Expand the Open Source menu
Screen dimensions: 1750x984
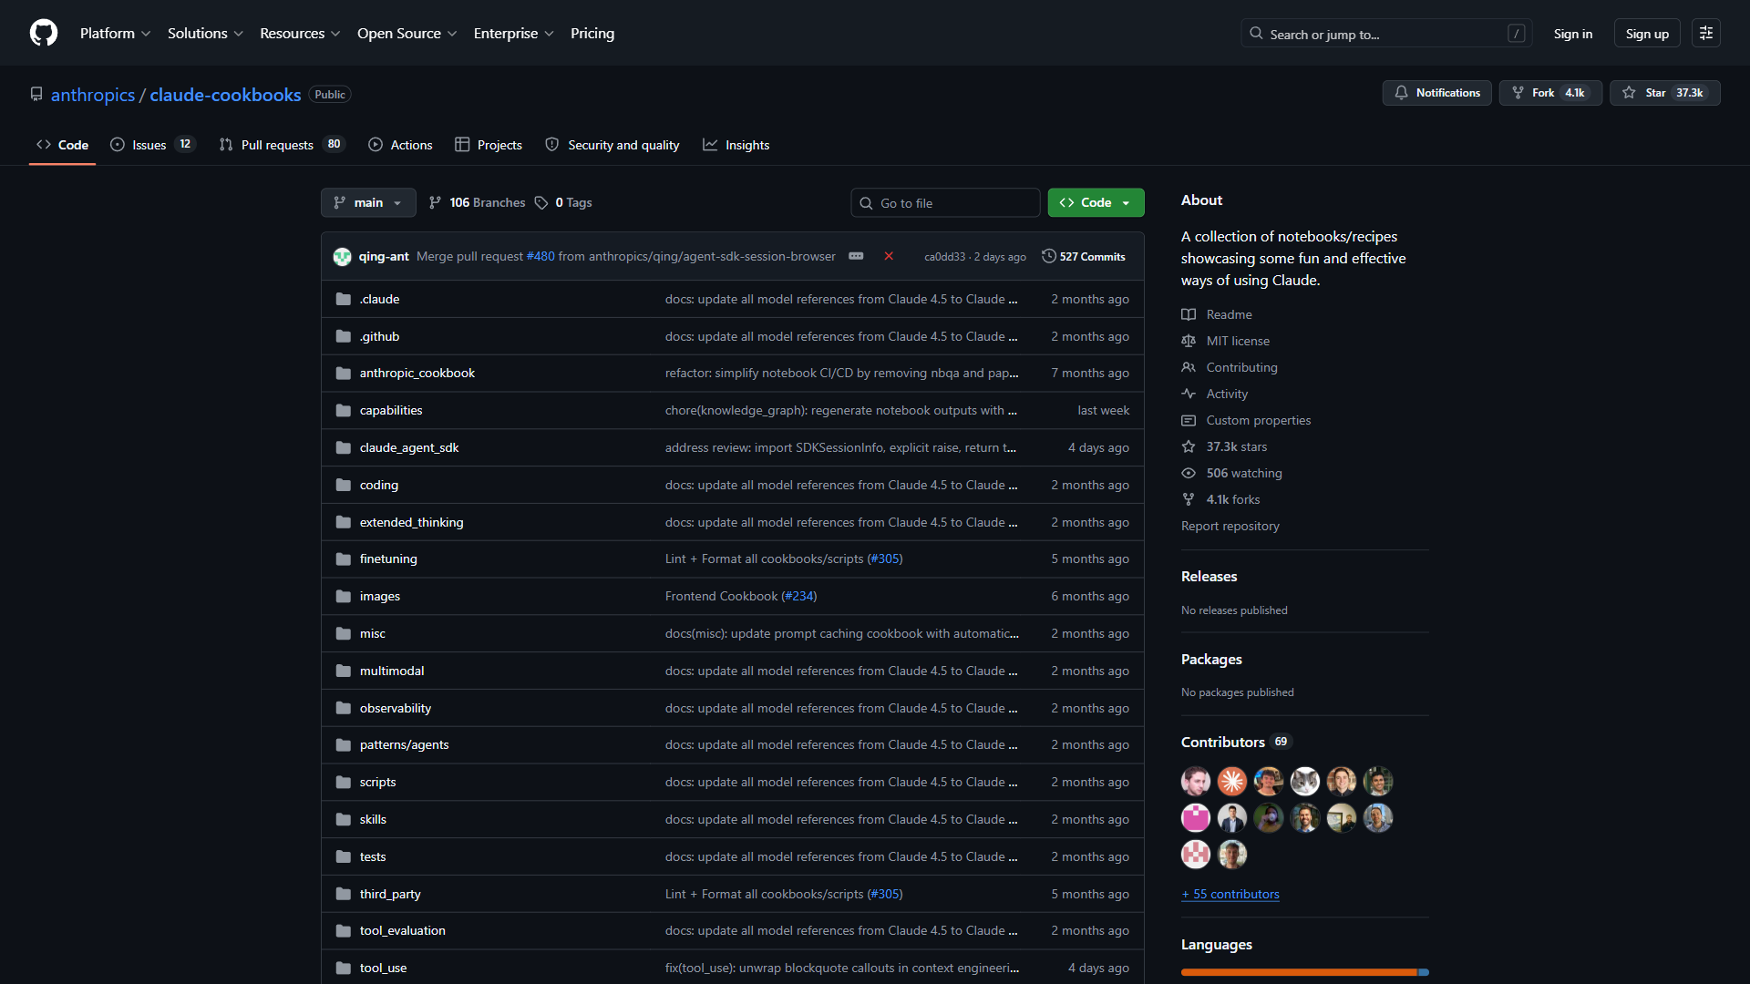(x=407, y=33)
